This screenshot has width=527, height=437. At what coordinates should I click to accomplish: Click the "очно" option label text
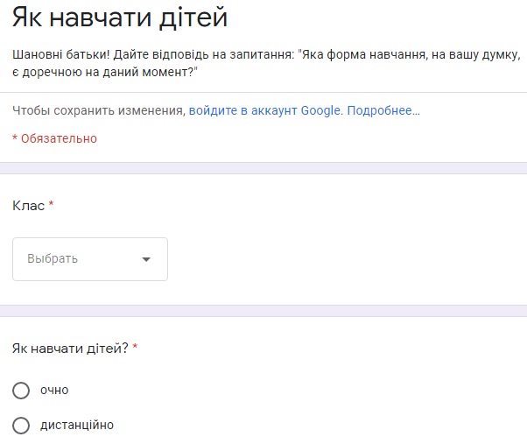(54, 390)
